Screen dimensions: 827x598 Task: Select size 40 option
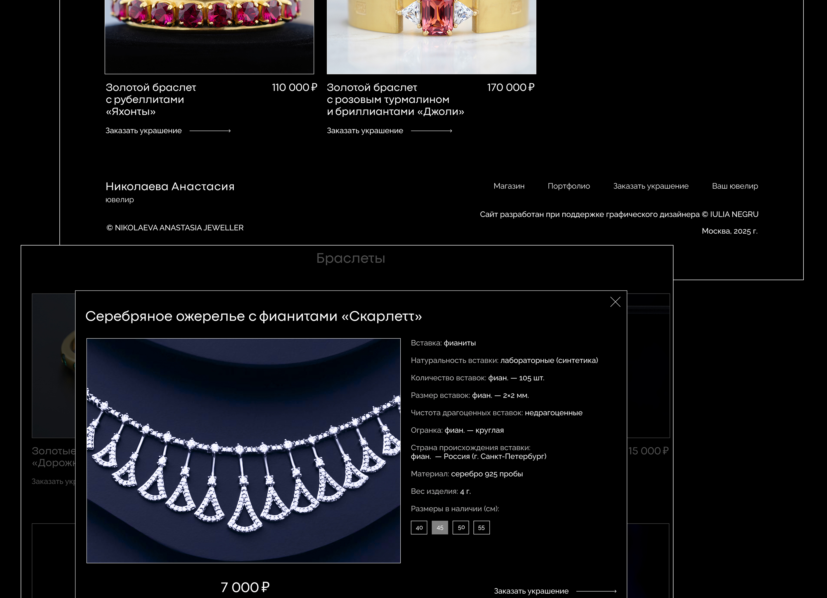(x=419, y=528)
